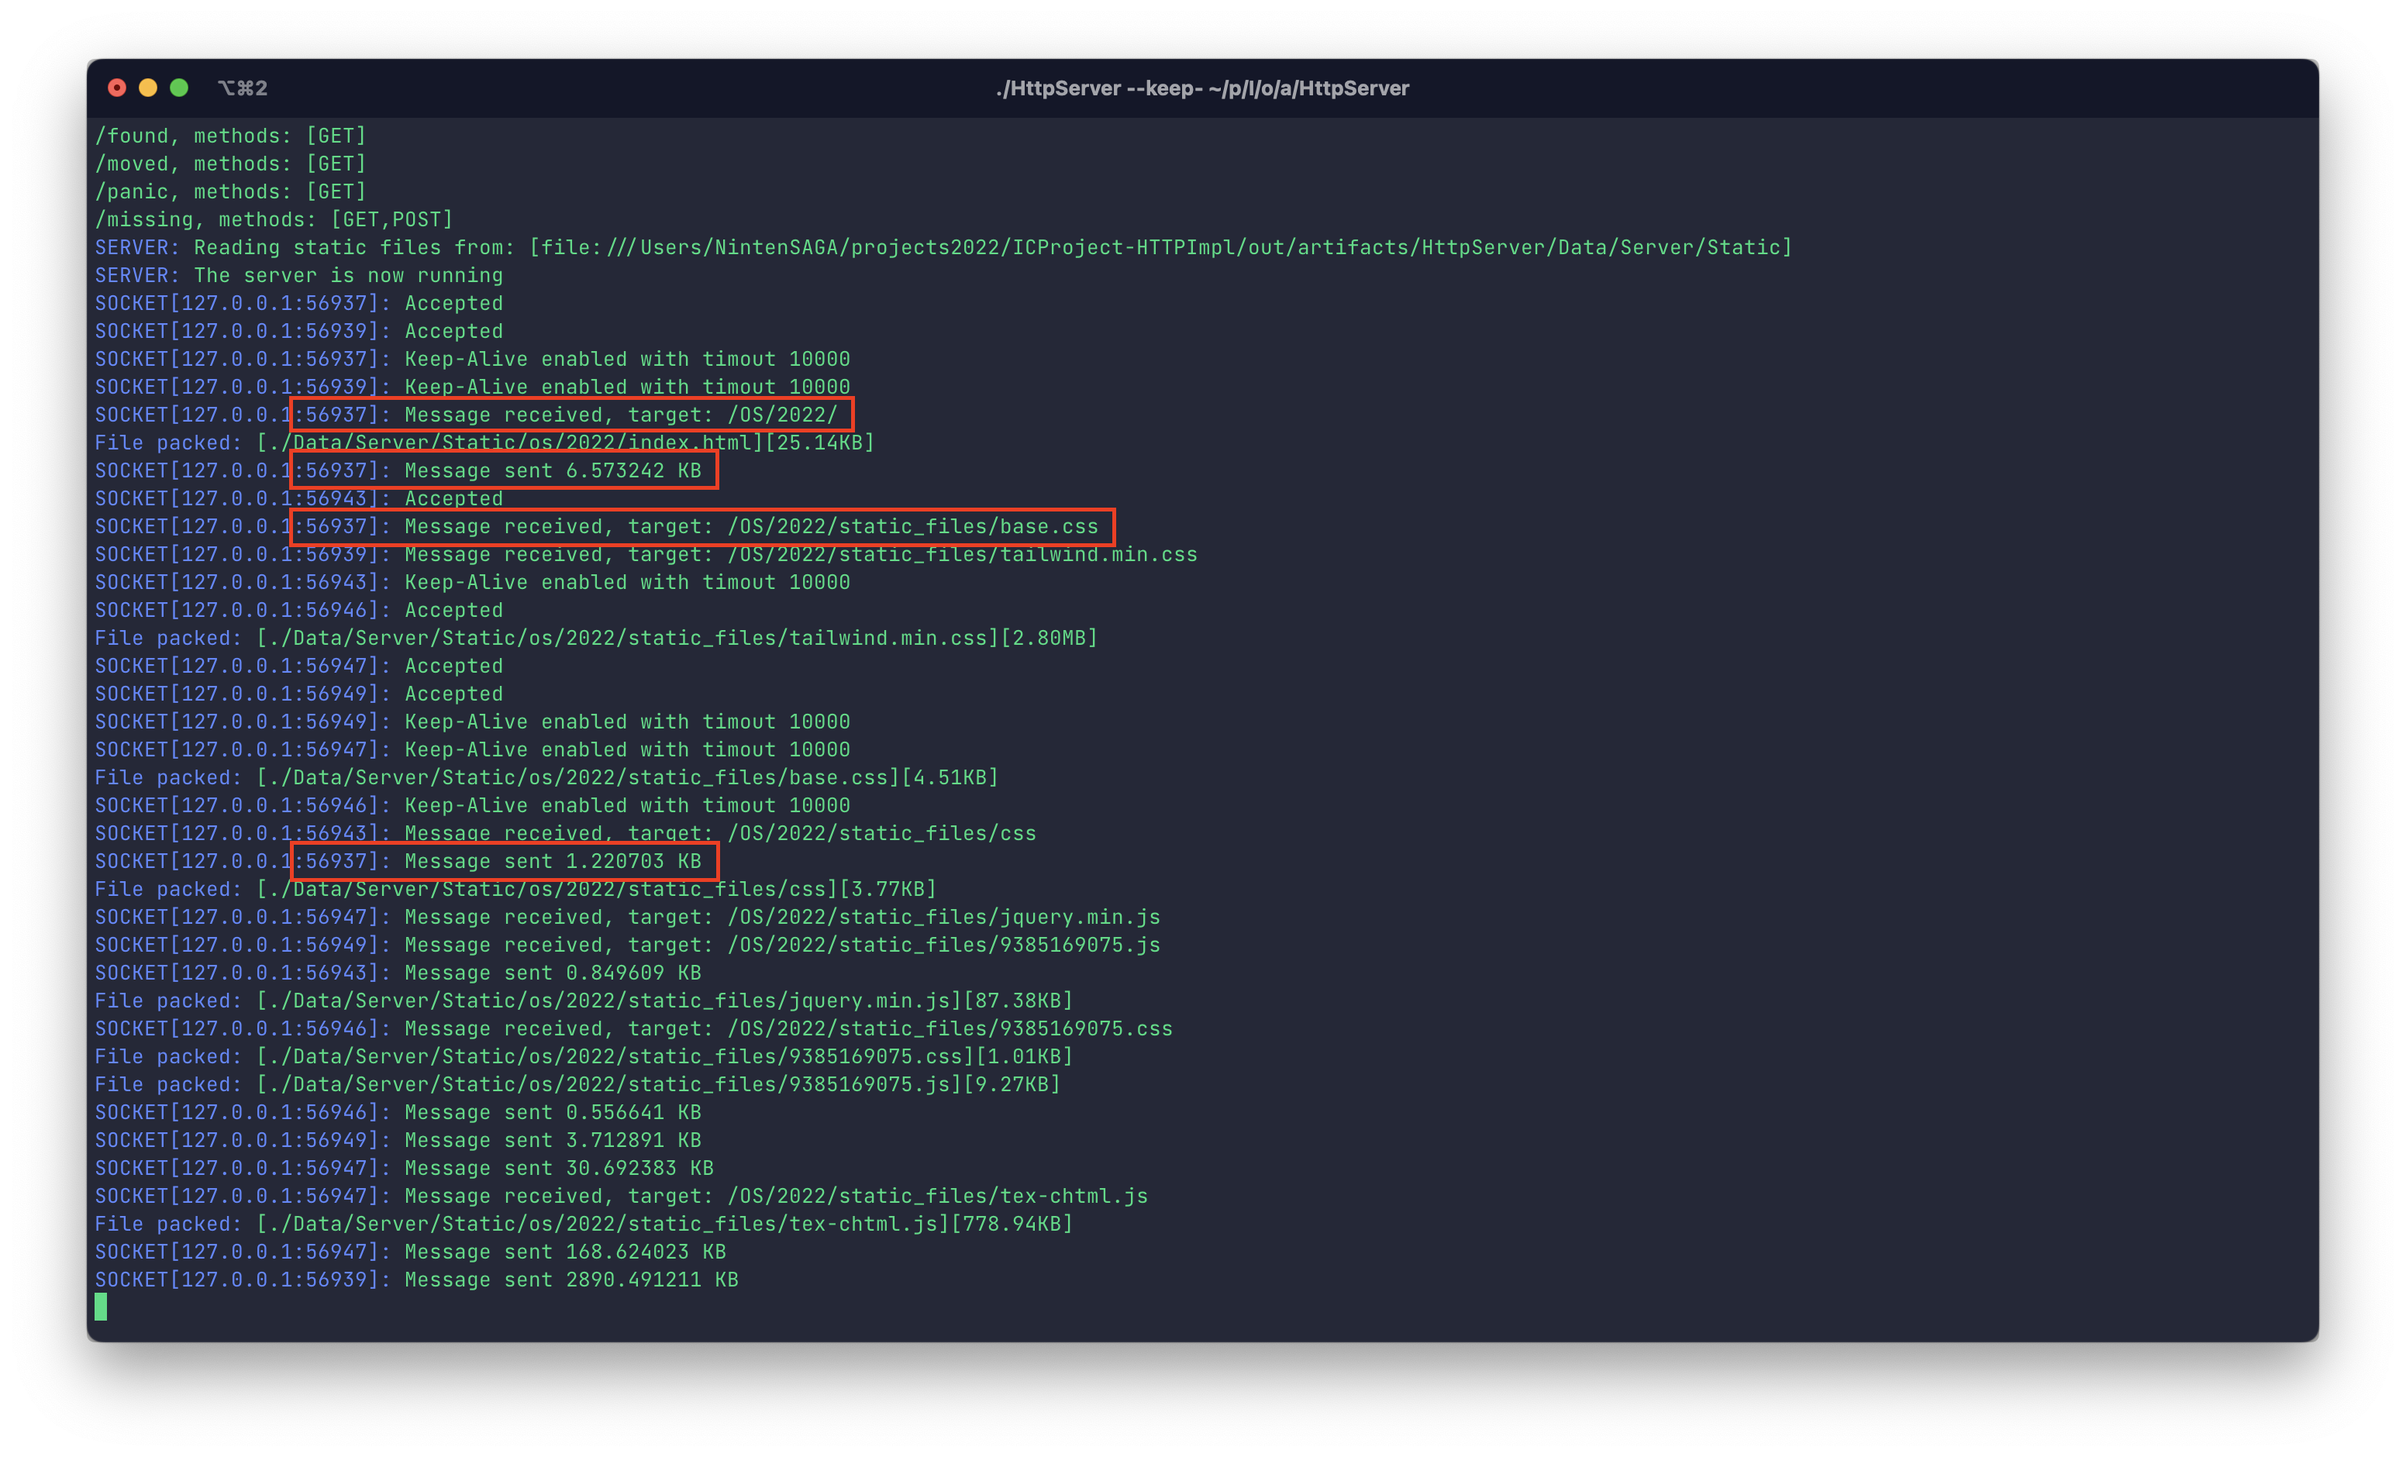Click the /panic methods [GET] line

click(230, 191)
